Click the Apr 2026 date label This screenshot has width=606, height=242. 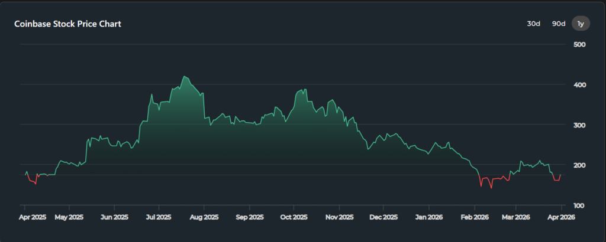click(560, 217)
